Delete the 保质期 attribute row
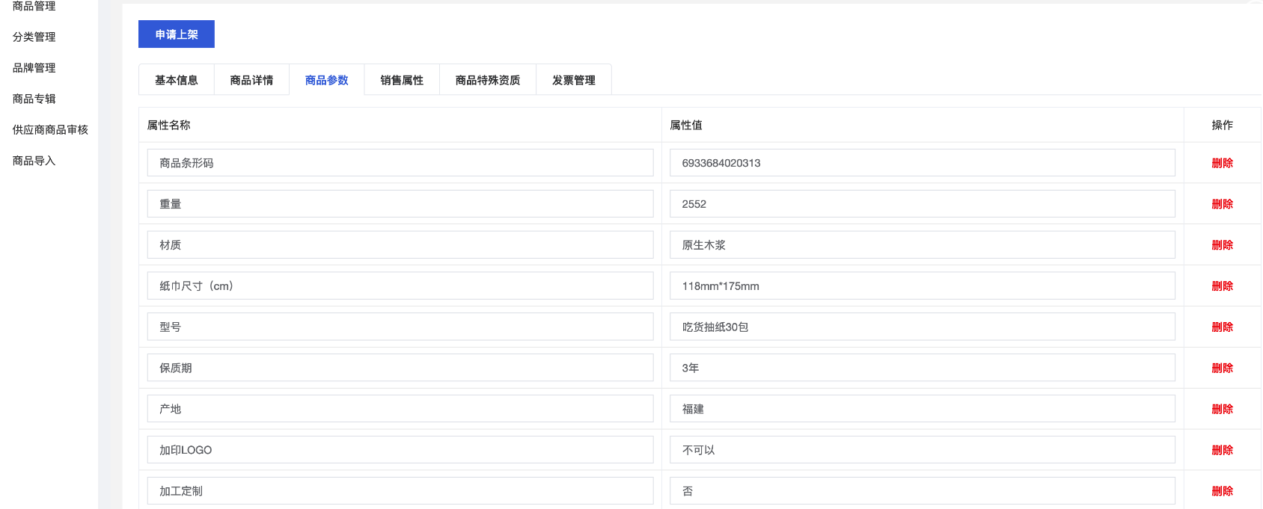Viewport: 1263px width, 509px height. 1222,368
